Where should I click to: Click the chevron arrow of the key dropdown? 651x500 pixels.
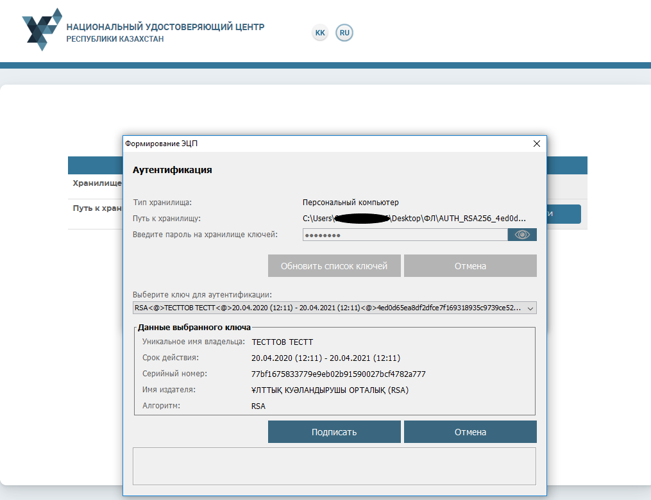point(530,308)
